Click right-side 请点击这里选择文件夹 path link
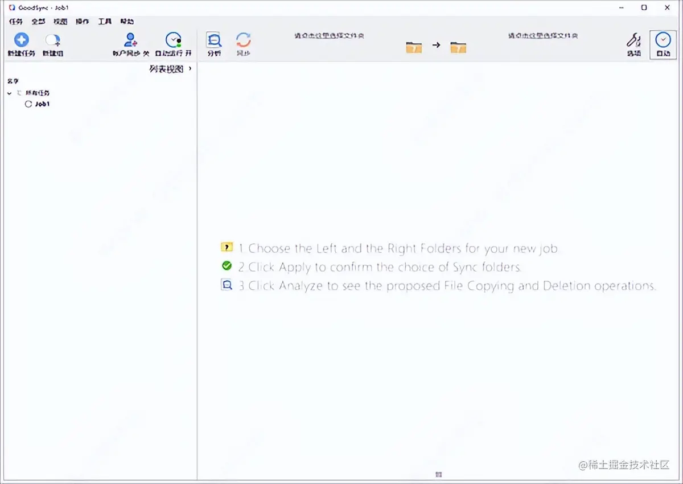This screenshot has height=484, width=683. coord(543,35)
